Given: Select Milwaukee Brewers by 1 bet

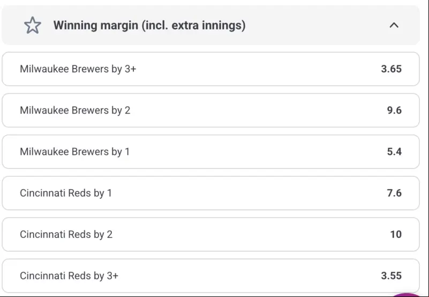Looking at the screenshot, I should point(210,152).
